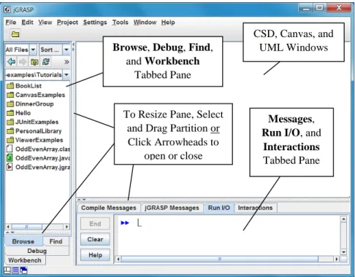Open the Sort dropdown
The image size is (355, 277).
[x=66, y=50]
